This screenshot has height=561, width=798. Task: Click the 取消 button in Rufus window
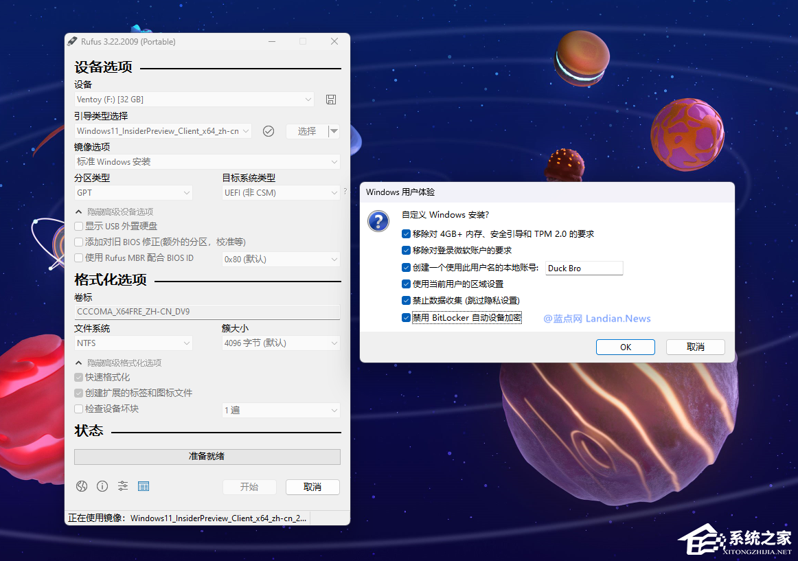pyautogui.click(x=312, y=487)
